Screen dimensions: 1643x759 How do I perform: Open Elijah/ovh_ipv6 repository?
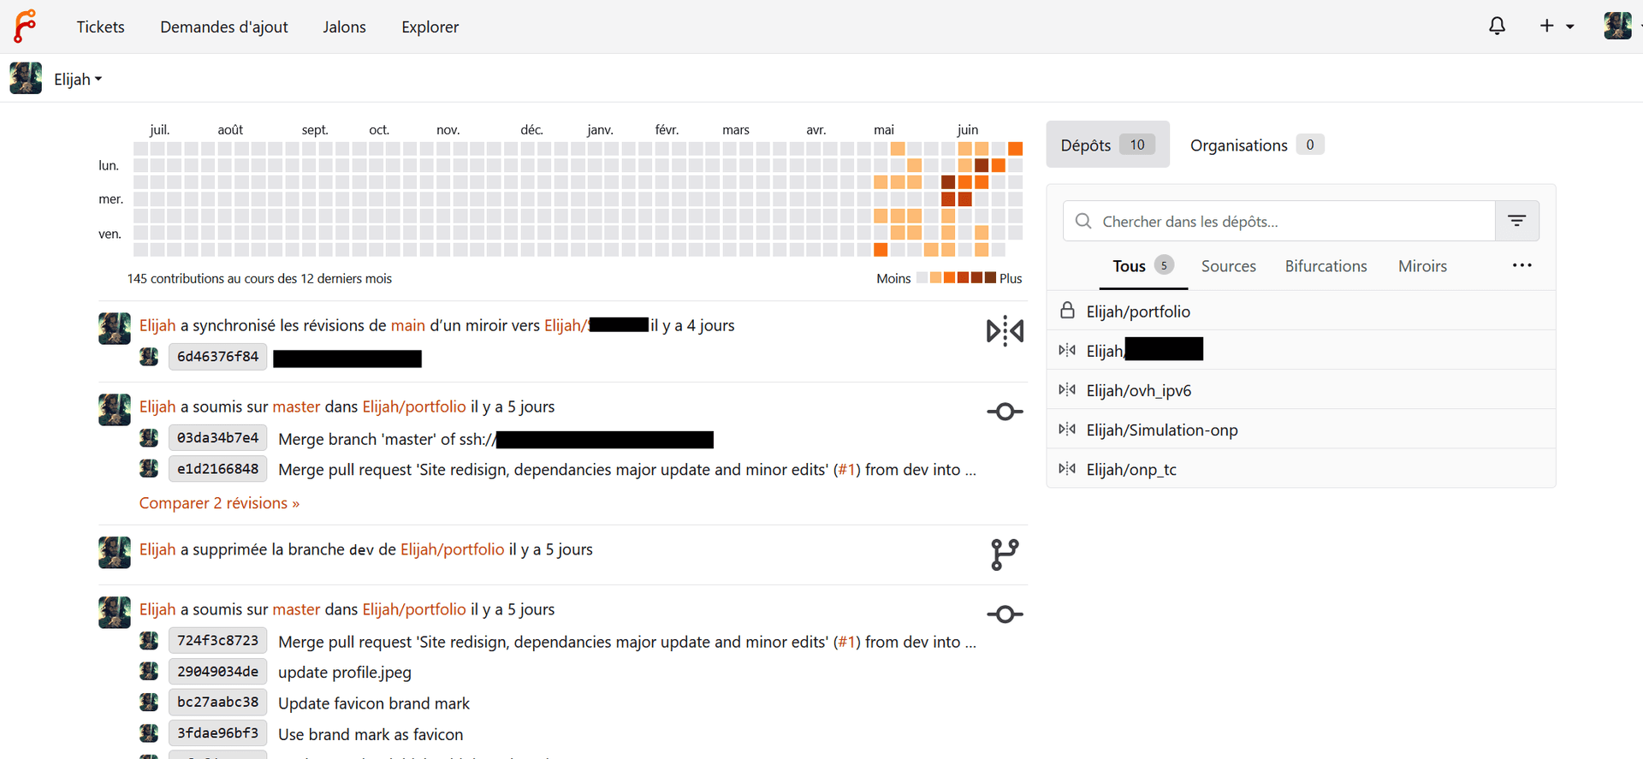pyautogui.click(x=1138, y=390)
